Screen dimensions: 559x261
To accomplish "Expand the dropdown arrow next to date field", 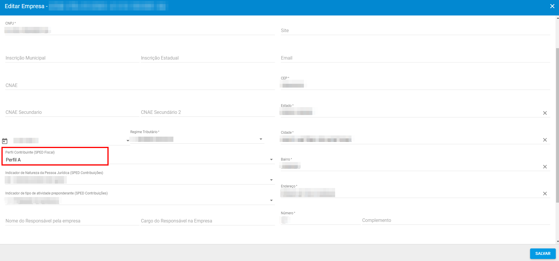I will pyautogui.click(x=128, y=141).
